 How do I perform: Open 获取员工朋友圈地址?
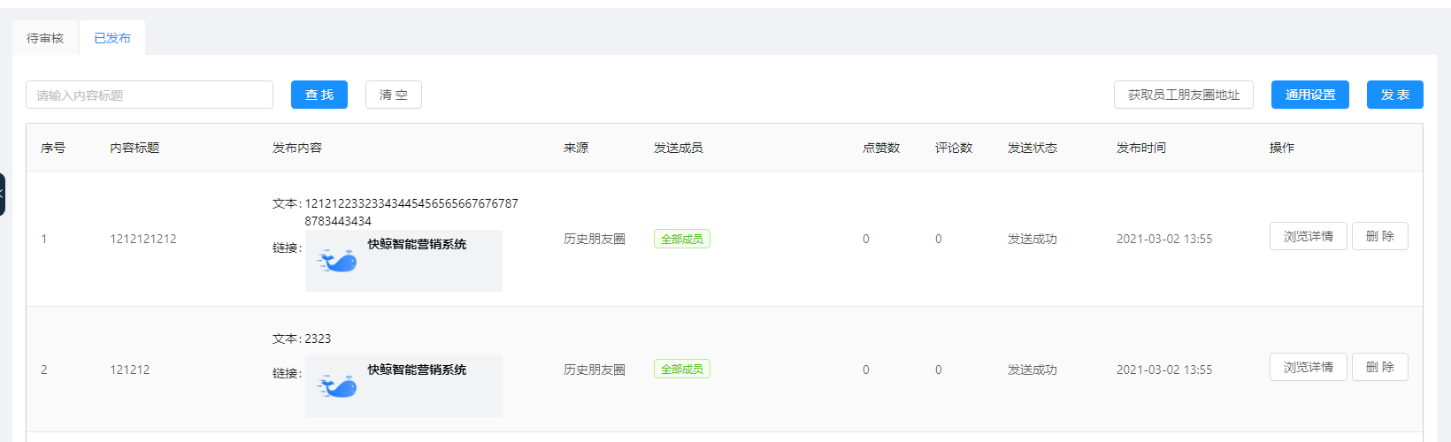pyautogui.click(x=1184, y=95)
